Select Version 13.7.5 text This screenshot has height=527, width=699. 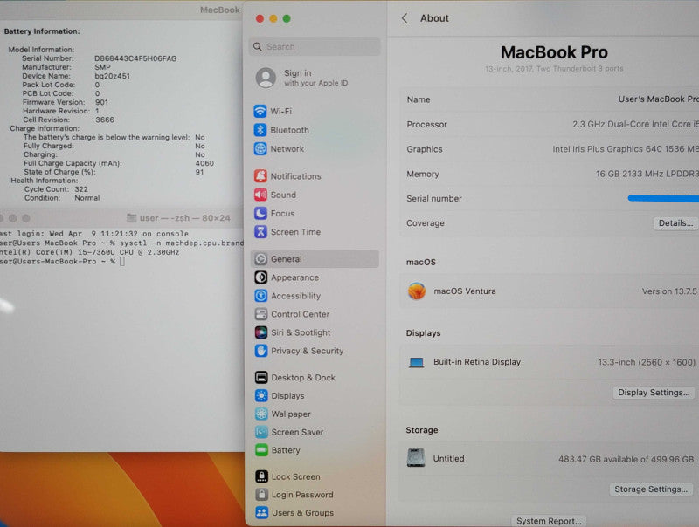(669, 291)
